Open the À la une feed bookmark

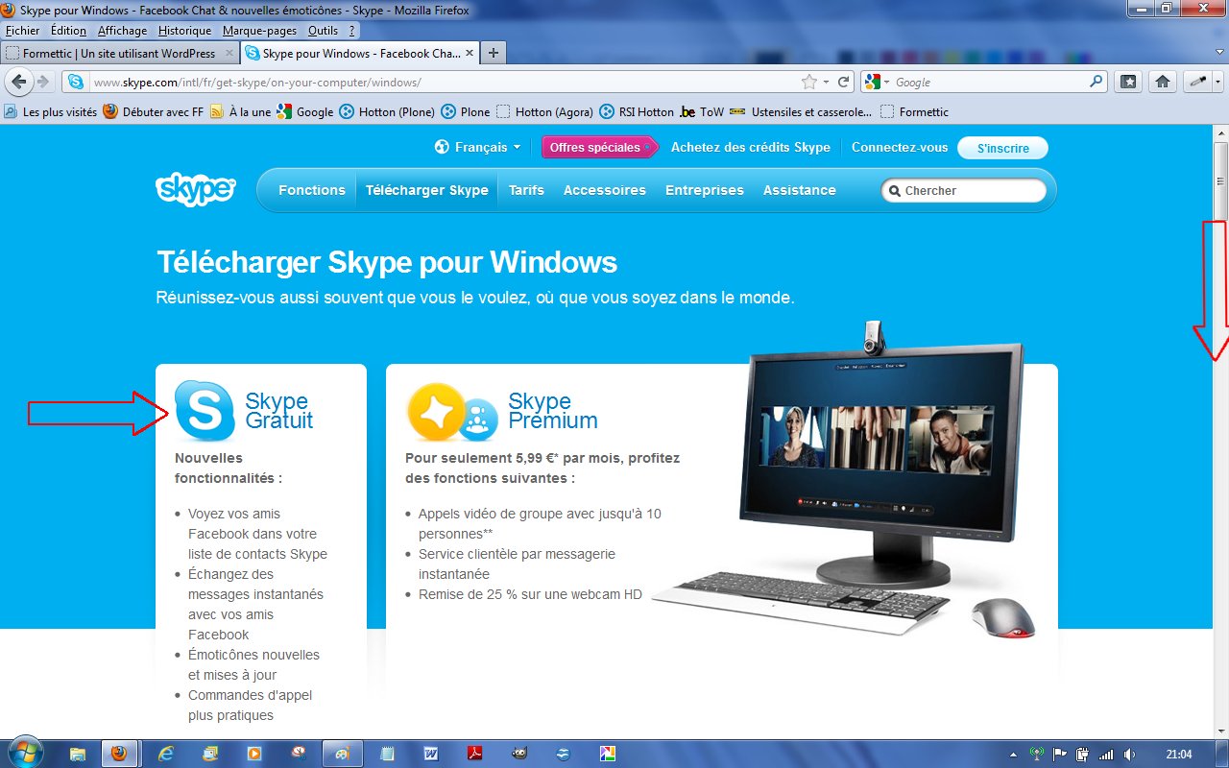click(x=241, y=111)
